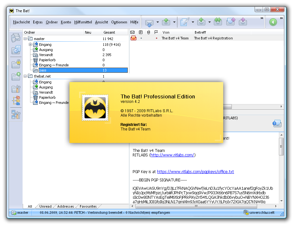Click the reply to all double-arrow icon
Viewport: 293px width, 225px height.
coord(218,22)
